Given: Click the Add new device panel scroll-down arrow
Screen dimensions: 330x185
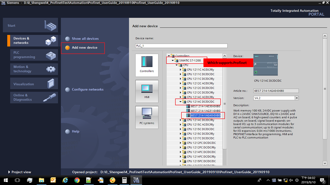Looking at the screenshot, I should click(325, 163).
